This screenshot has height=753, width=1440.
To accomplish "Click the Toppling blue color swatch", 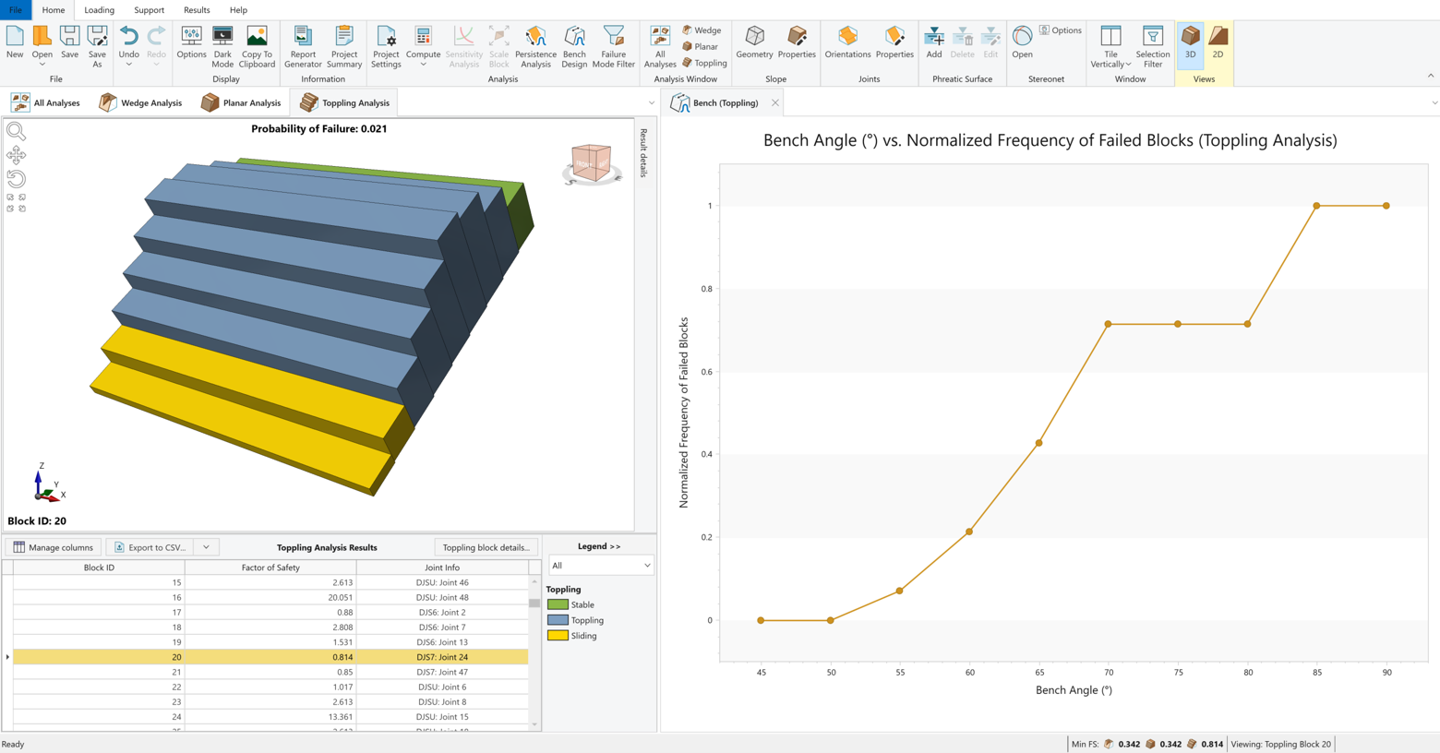I will [x=558, y=620].
